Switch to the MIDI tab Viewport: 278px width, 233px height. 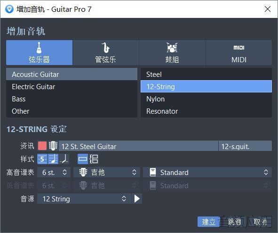coord(239,53)
